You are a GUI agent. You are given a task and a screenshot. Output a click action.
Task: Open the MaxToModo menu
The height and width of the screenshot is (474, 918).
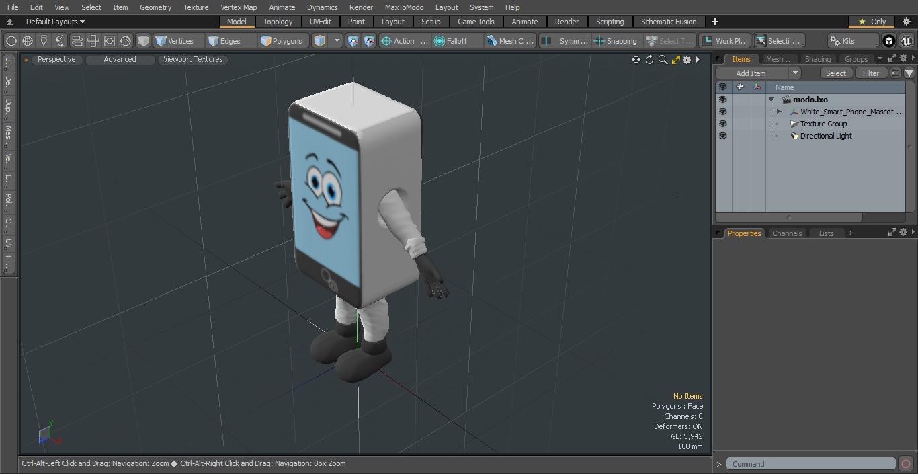click(404, 7)
